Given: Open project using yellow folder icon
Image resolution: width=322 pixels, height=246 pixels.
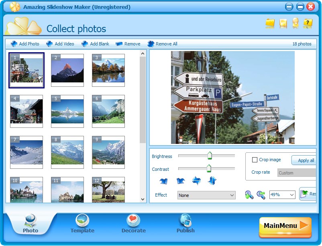Looking at the screenshot, I should (270, 23).
